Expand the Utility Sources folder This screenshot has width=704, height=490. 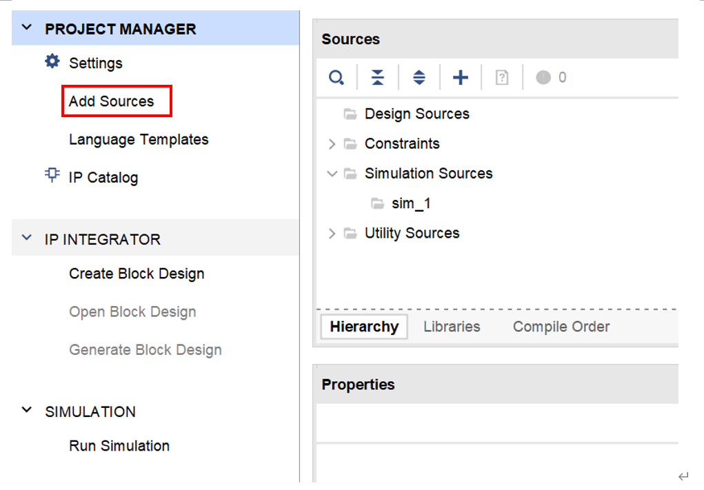(332, 233)
